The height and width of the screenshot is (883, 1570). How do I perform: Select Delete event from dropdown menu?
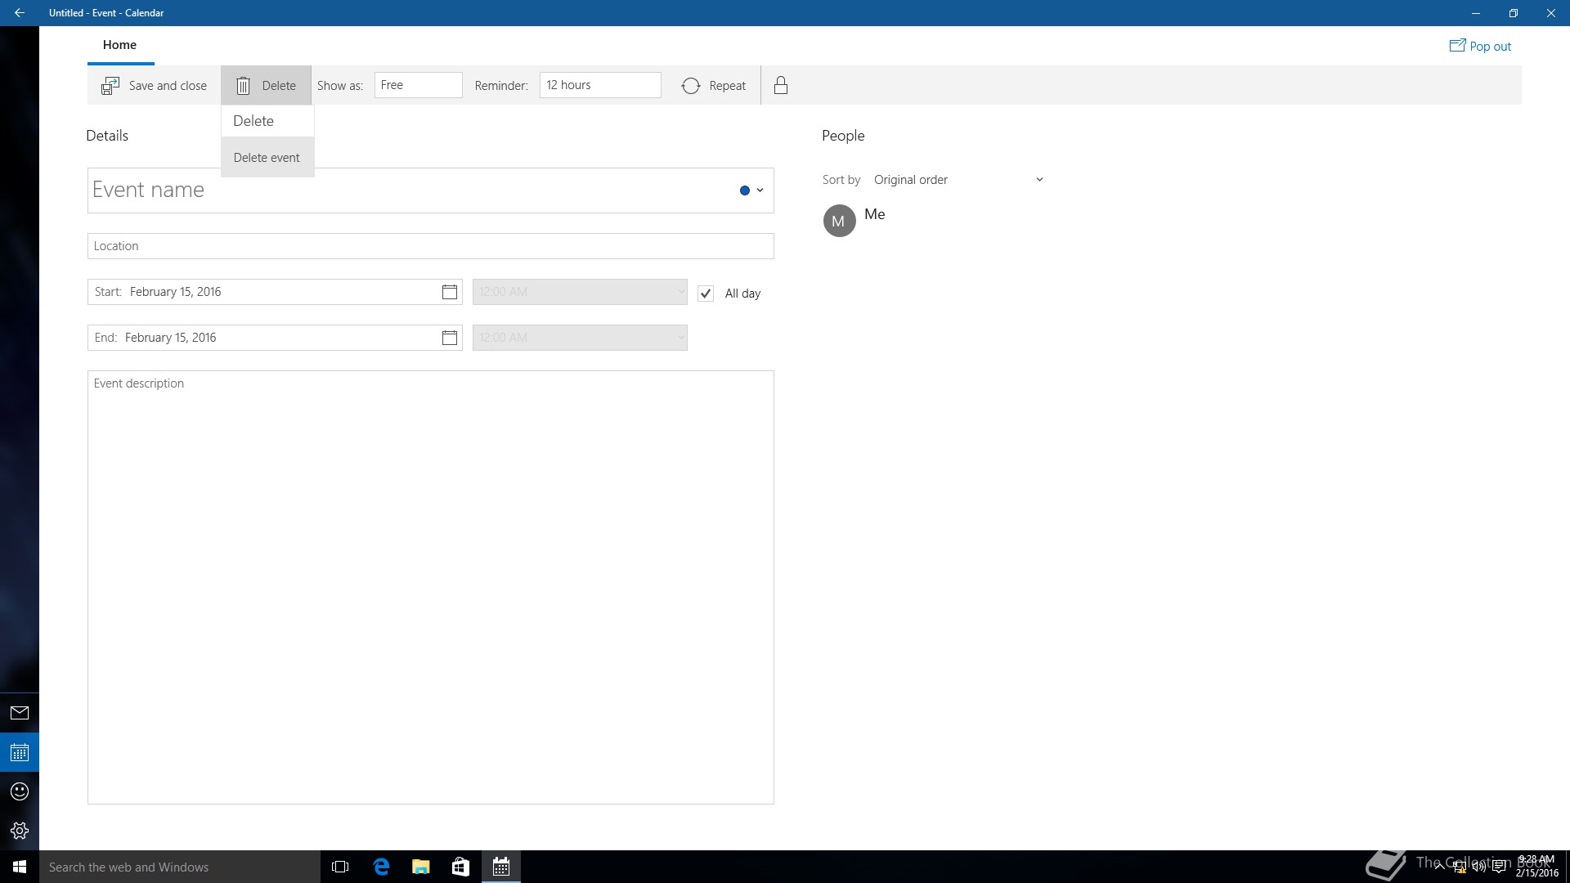tap(267, 158)
